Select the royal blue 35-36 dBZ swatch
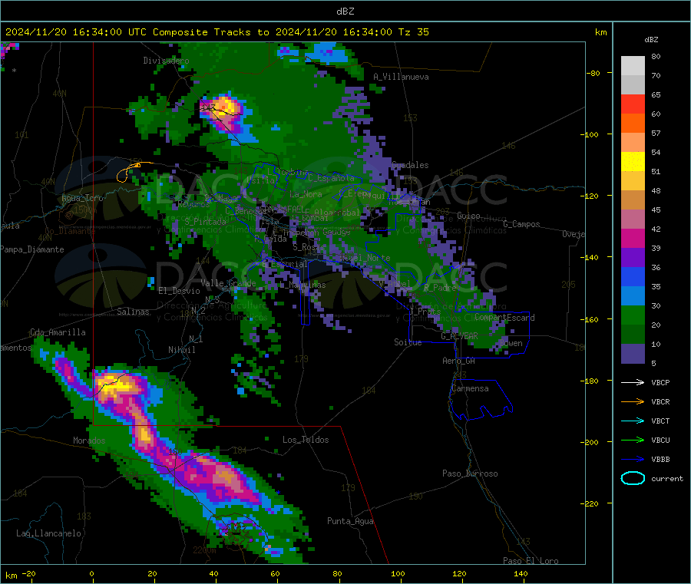The height and width of the screenshot is (584, 691). pos(633,276)
